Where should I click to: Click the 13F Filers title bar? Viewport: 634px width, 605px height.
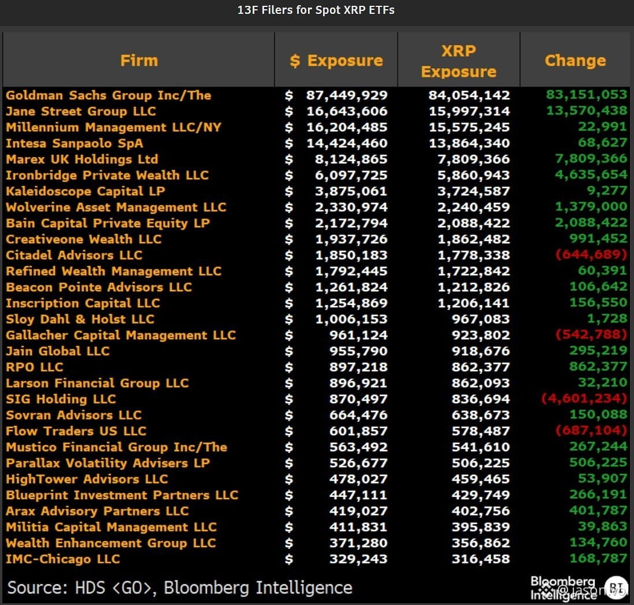[x=316, y=10]
